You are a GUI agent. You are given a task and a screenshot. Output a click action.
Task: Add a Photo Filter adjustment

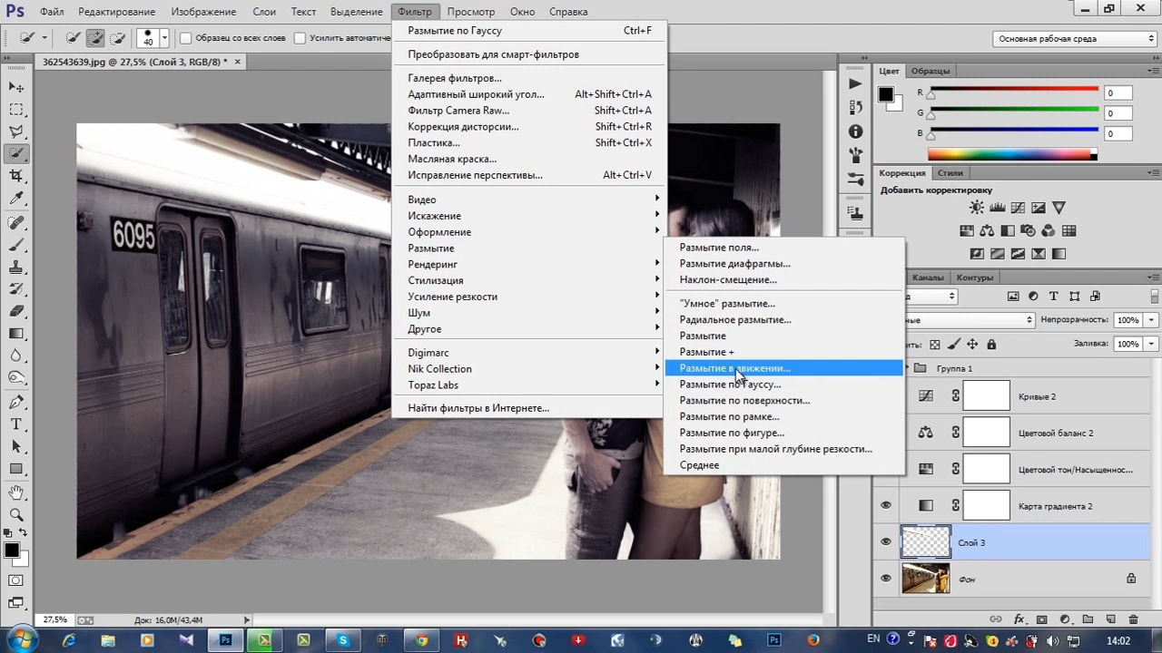click(1029, 231)
